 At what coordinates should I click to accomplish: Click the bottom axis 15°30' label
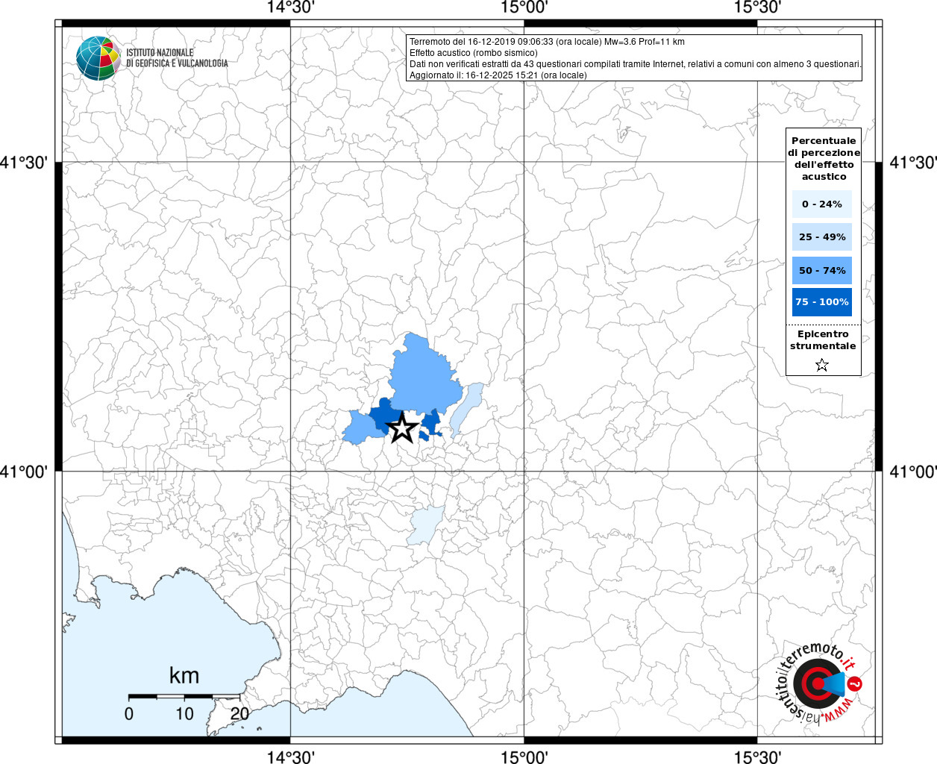757,757
